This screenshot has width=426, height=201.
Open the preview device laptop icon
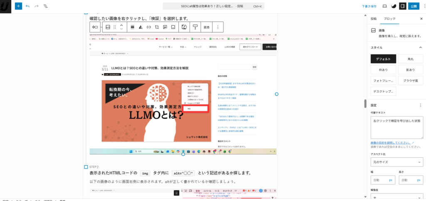tap(384, 6)
